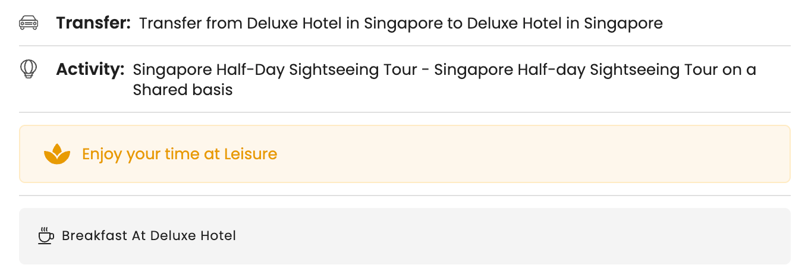Click the "Breakfast At Deluxe Hotel" text
This screenshot has width=805, height=271.
pos(149,236)
